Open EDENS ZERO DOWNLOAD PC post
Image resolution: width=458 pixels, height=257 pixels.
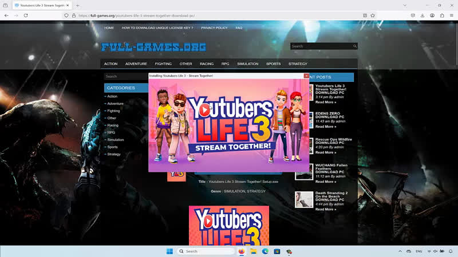[x=330, y=115]
